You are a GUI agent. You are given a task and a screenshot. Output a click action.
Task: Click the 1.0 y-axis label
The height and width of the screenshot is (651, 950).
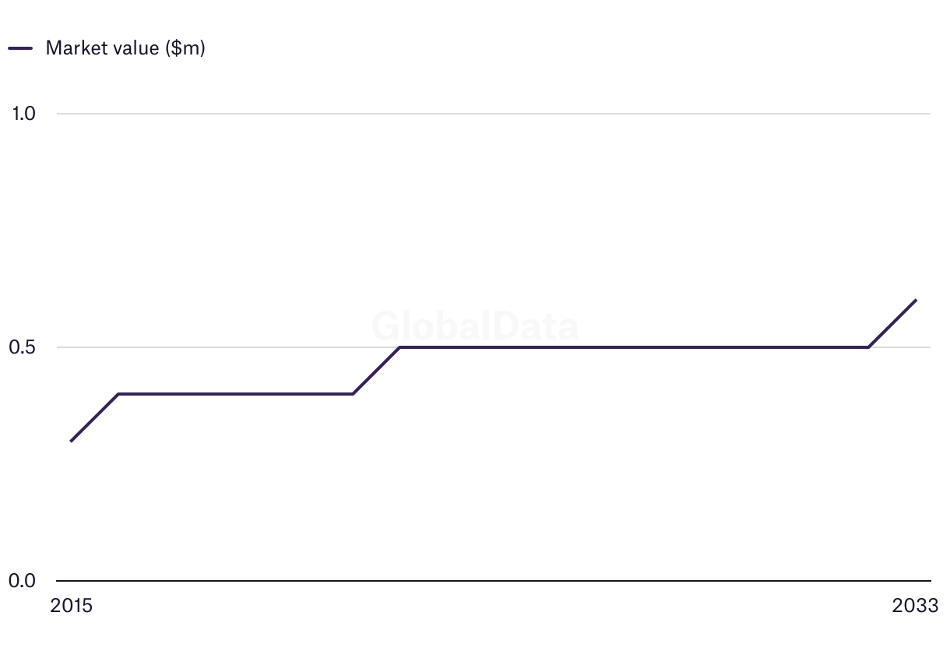(23, 114)
